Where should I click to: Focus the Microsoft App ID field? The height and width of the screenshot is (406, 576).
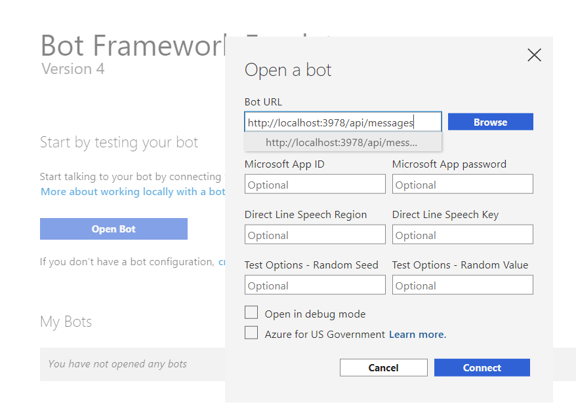(315, 184)
